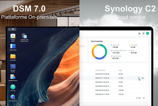Viewport: 158px width, 106px height.
Task: Select the 2020/07/11 10:23:45 backup row
Action: (113, 78)
